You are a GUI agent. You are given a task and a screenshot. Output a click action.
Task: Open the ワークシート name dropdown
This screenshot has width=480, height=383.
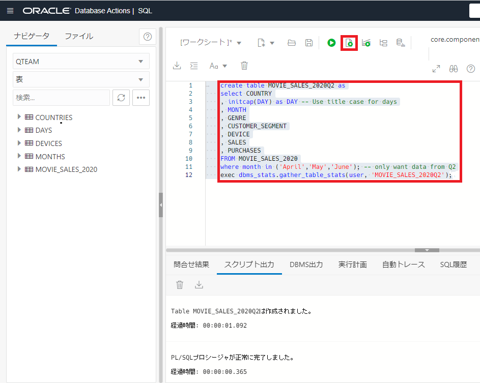[x=211, y=43]
